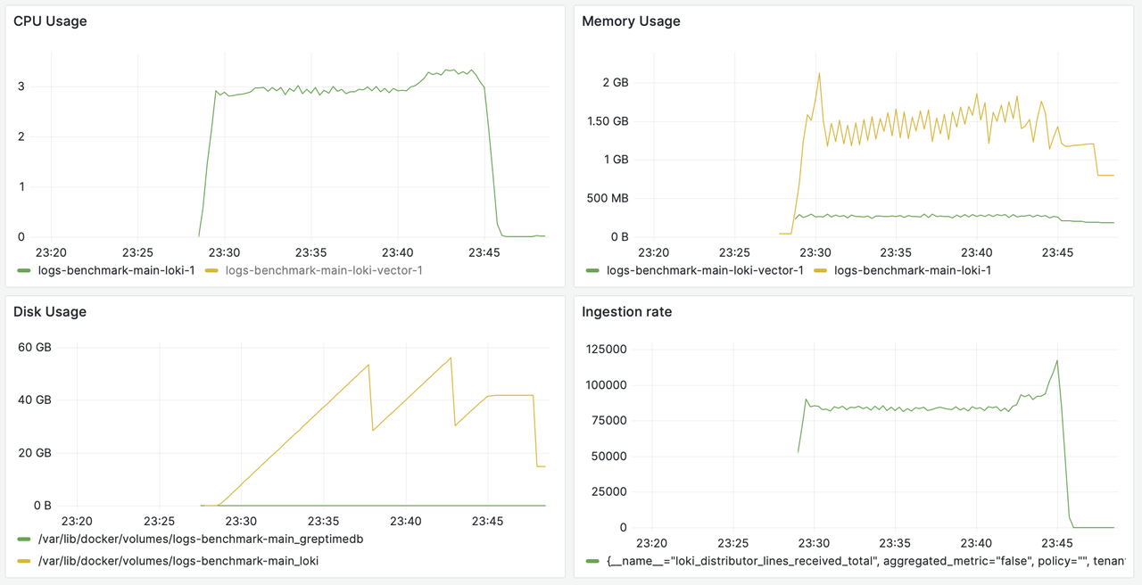The height and width of the screenshot is (585, 1142).
Task: Click the Ingestion rate spike near 23:45
Action: 1057,360
